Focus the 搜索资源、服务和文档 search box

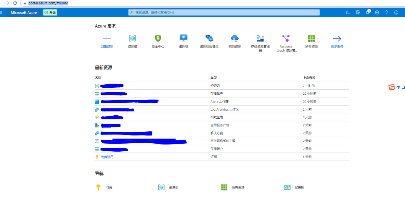[x=224, y=12]
